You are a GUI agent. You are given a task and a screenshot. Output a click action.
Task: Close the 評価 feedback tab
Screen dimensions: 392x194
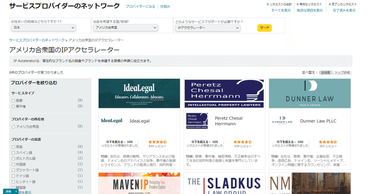click(x=16, y=192)
